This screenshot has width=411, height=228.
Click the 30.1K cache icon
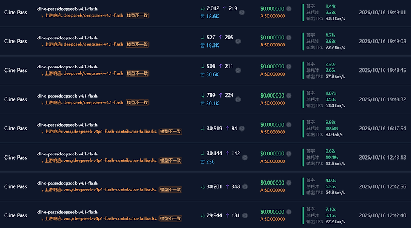pos(203,104)
